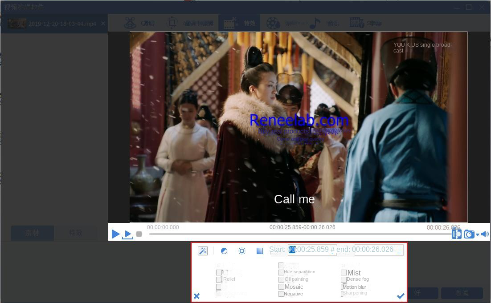Adjust the Start time spinner arrow
Screen dimensions: 491x303
(332, 252)
